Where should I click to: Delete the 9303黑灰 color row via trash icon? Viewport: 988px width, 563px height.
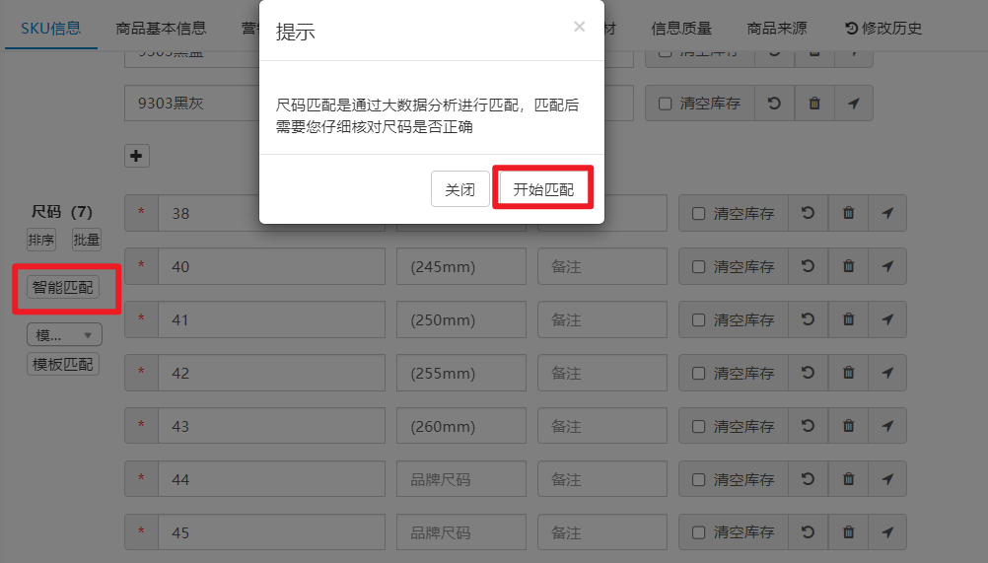click(x=814, y=103)
